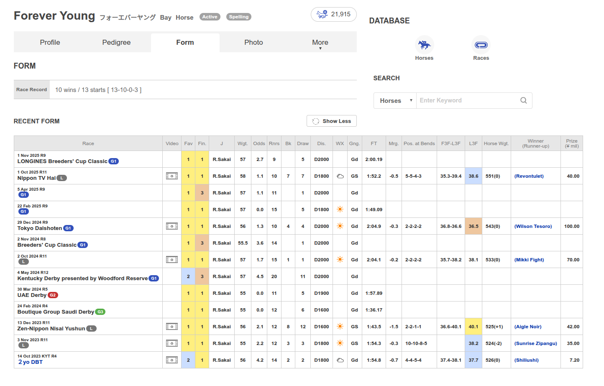Click the G2 badge on UAE Derby

[53, 295]
